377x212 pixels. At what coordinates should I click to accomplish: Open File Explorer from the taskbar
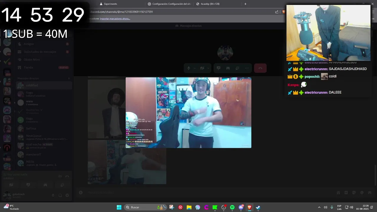[x=189, y=207]
